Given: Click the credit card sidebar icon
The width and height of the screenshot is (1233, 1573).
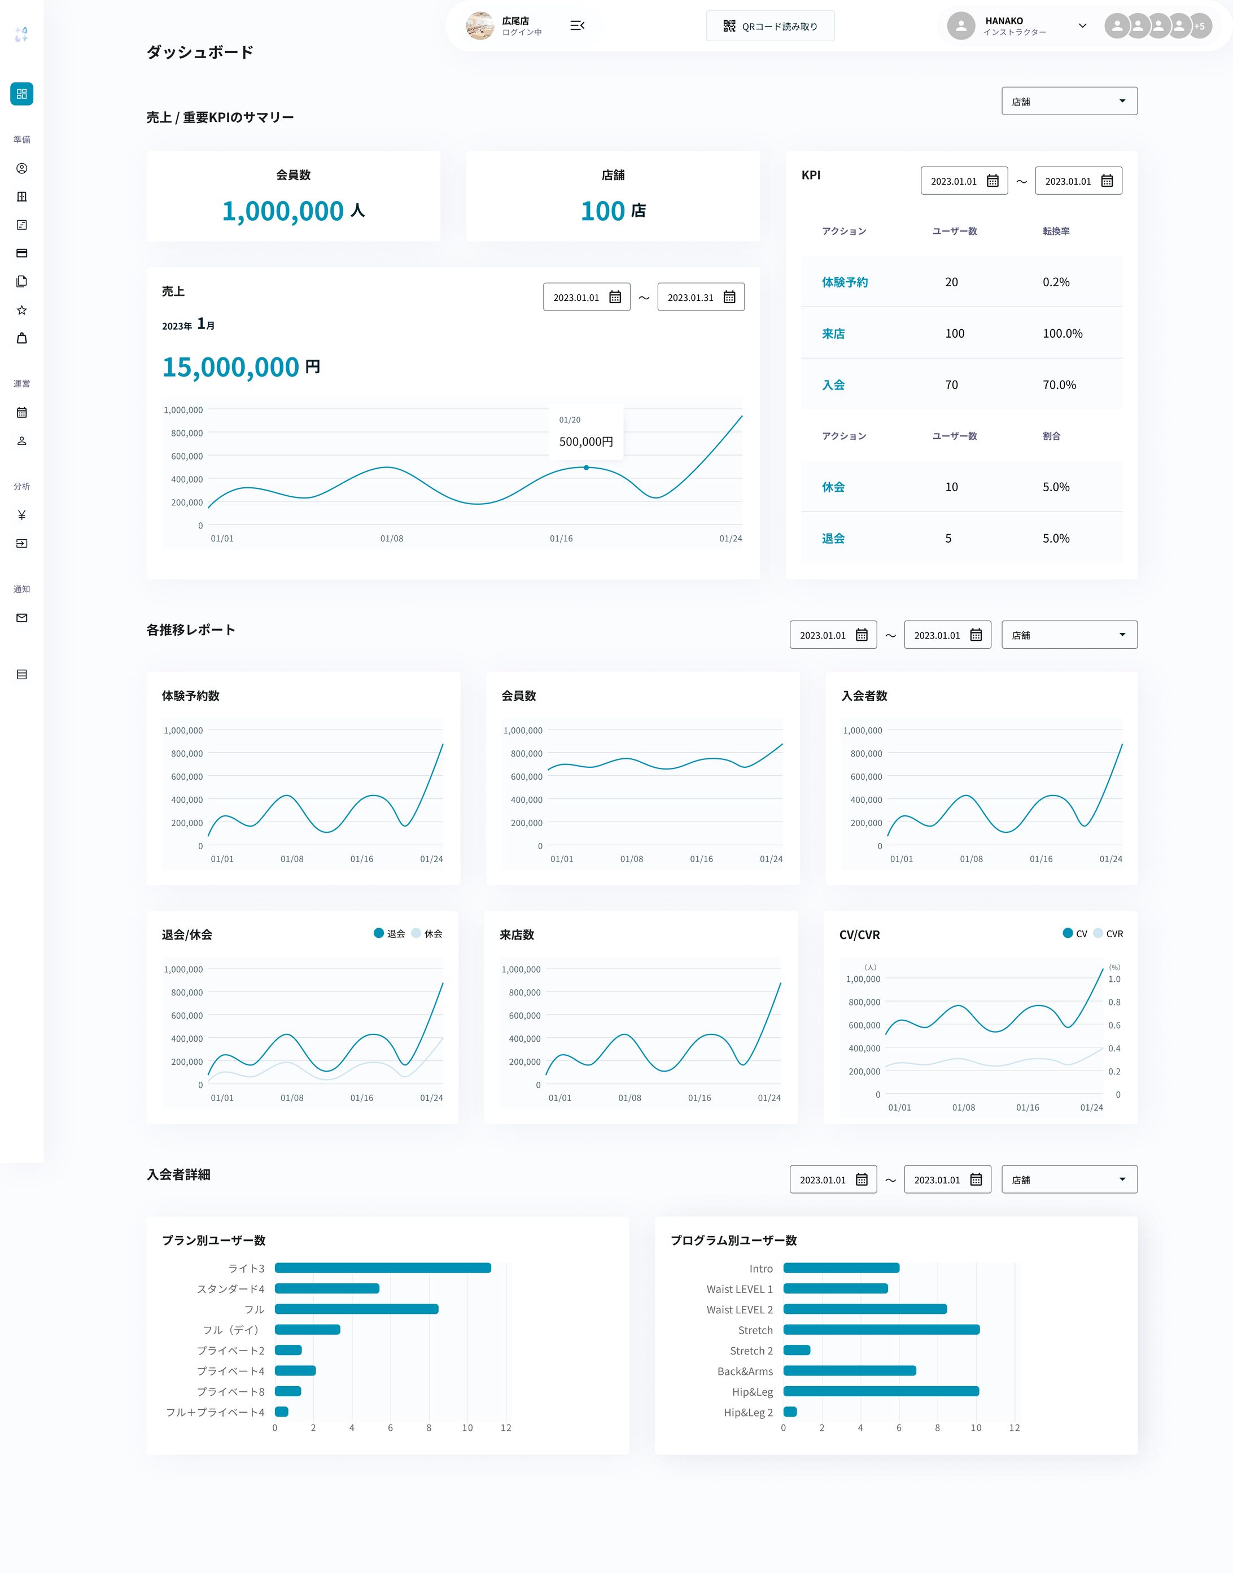Looking at the screenshot, I should click(21, 254).
